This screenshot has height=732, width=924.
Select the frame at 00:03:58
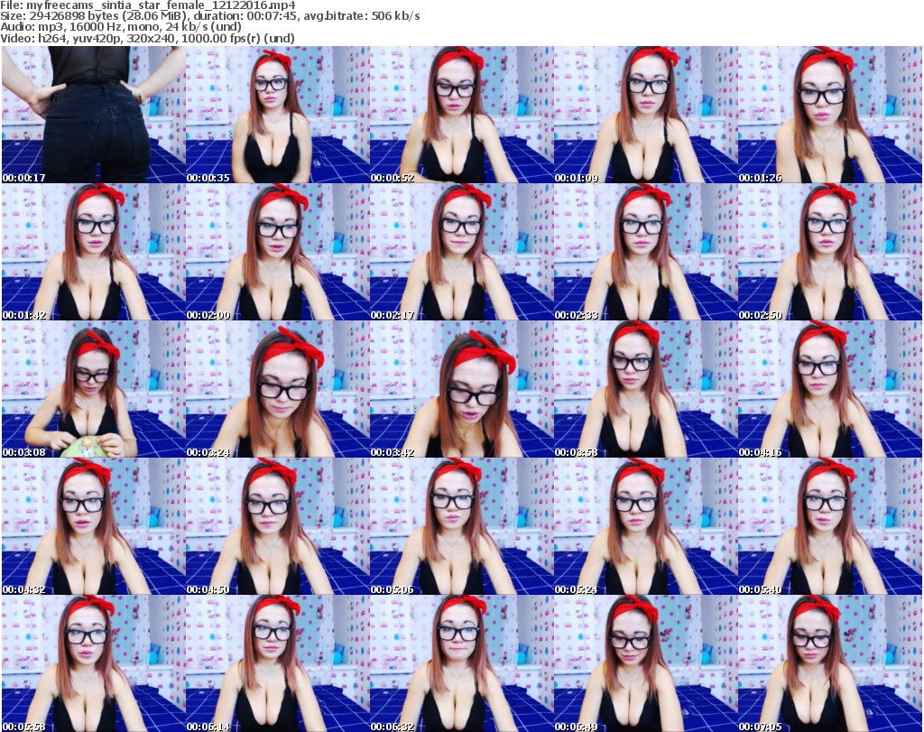[x=645, y=390]
